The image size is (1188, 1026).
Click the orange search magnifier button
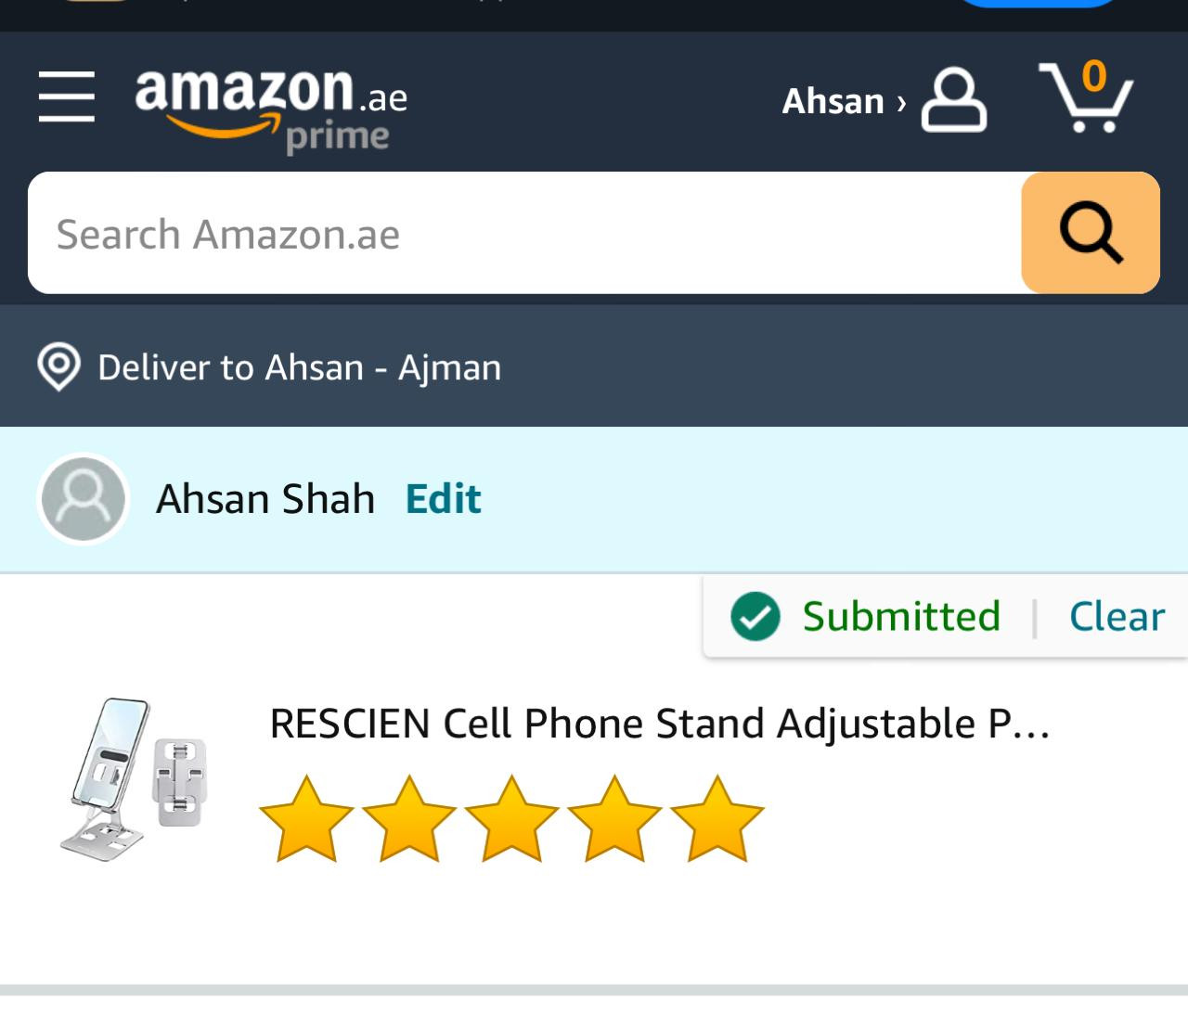[x=1091, y=233]
